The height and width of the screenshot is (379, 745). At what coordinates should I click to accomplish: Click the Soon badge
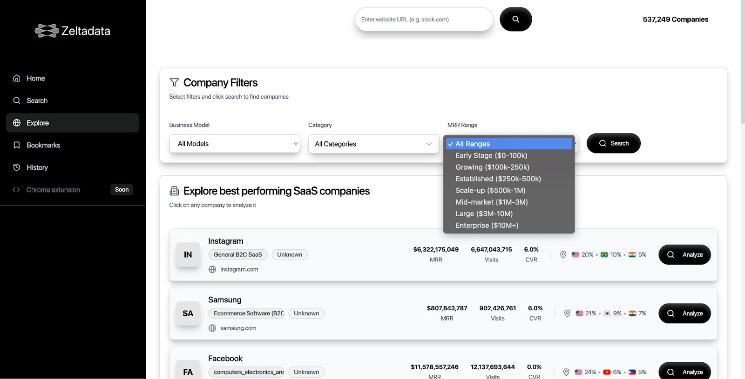122,190
